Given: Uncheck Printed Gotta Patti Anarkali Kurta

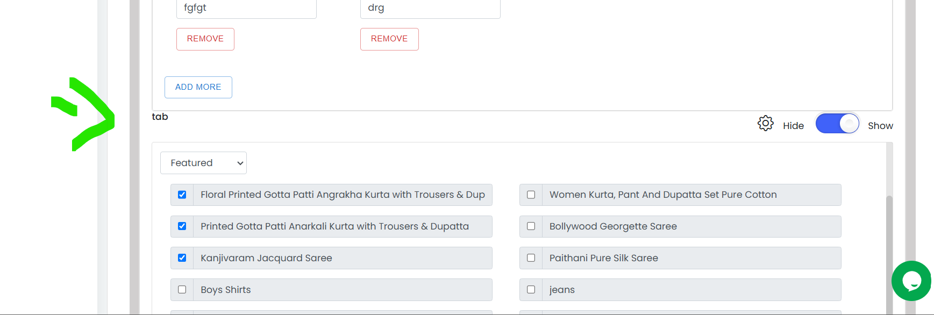Looking at the screenshot, I should tap(182, 226).
